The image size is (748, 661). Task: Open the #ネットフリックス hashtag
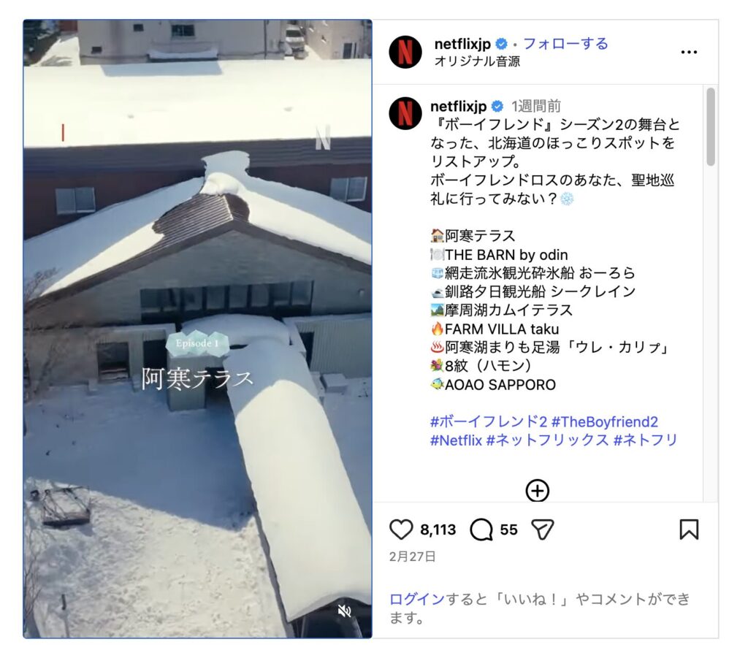point(547,440)
